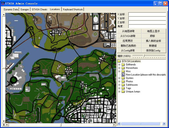Maximize the GTASA Admin Console window

click(x=161, y=4)
